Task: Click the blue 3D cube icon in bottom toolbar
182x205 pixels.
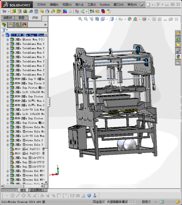Action: click(x=89, y=196)
